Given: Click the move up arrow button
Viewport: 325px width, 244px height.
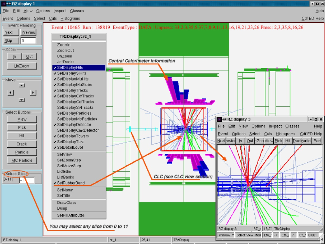Looking at the screenshot, I should [22, 85].
